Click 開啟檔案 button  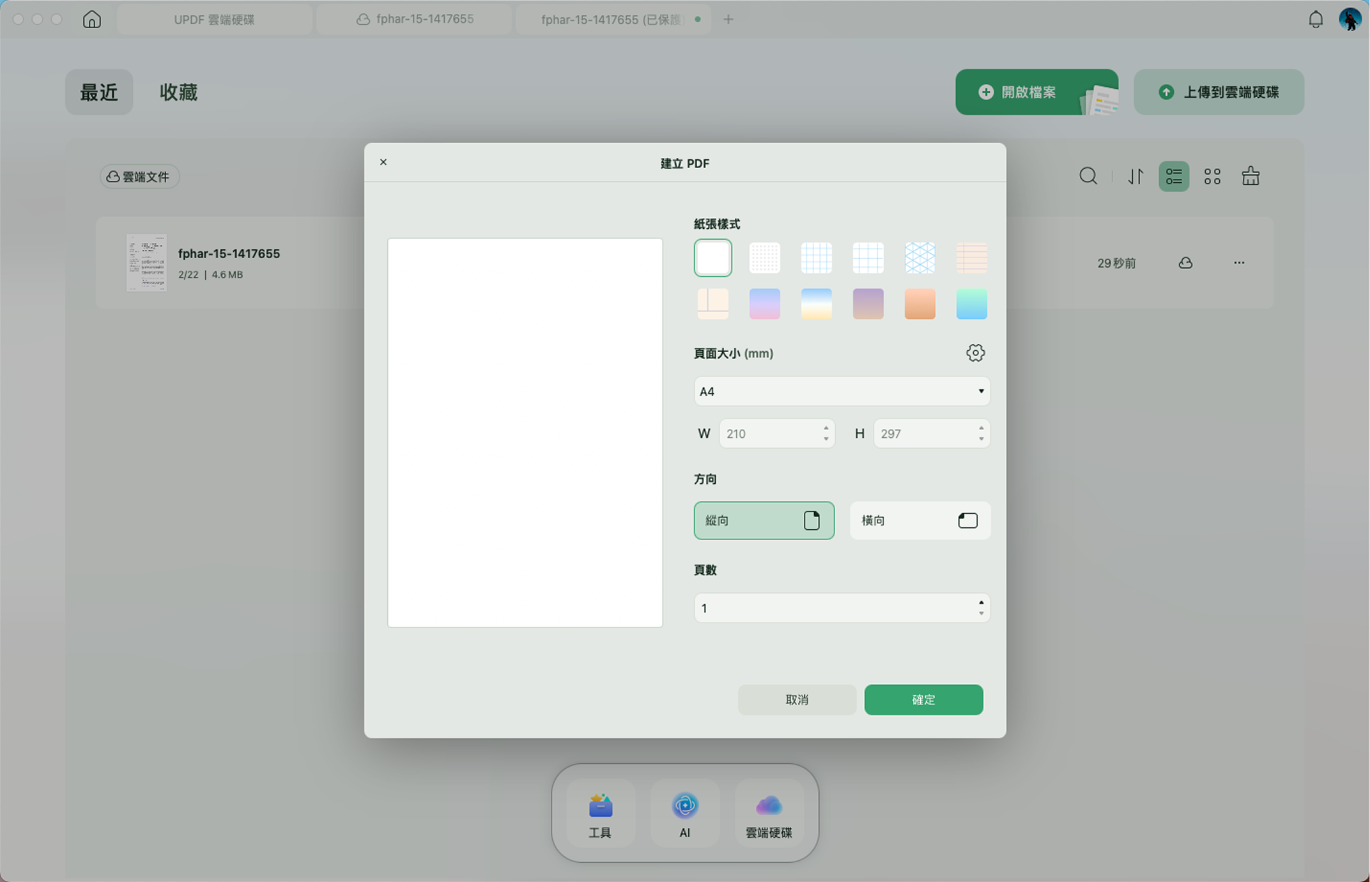coord(1036,92)
